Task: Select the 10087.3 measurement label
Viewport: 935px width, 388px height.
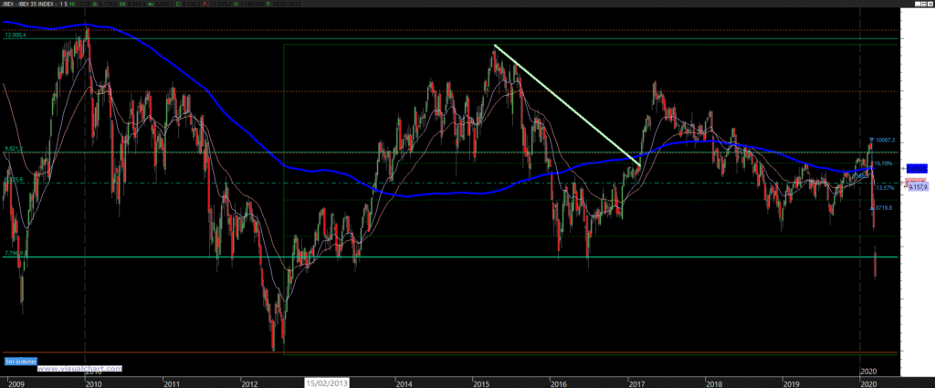Action: pyautogui.click(x=884, y=141)
